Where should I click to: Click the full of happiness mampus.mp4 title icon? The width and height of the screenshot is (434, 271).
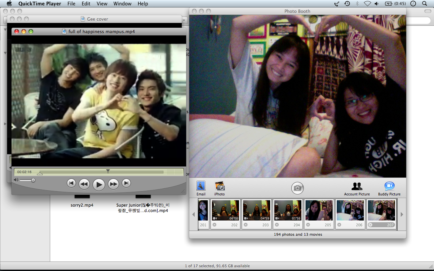(64, 32)
